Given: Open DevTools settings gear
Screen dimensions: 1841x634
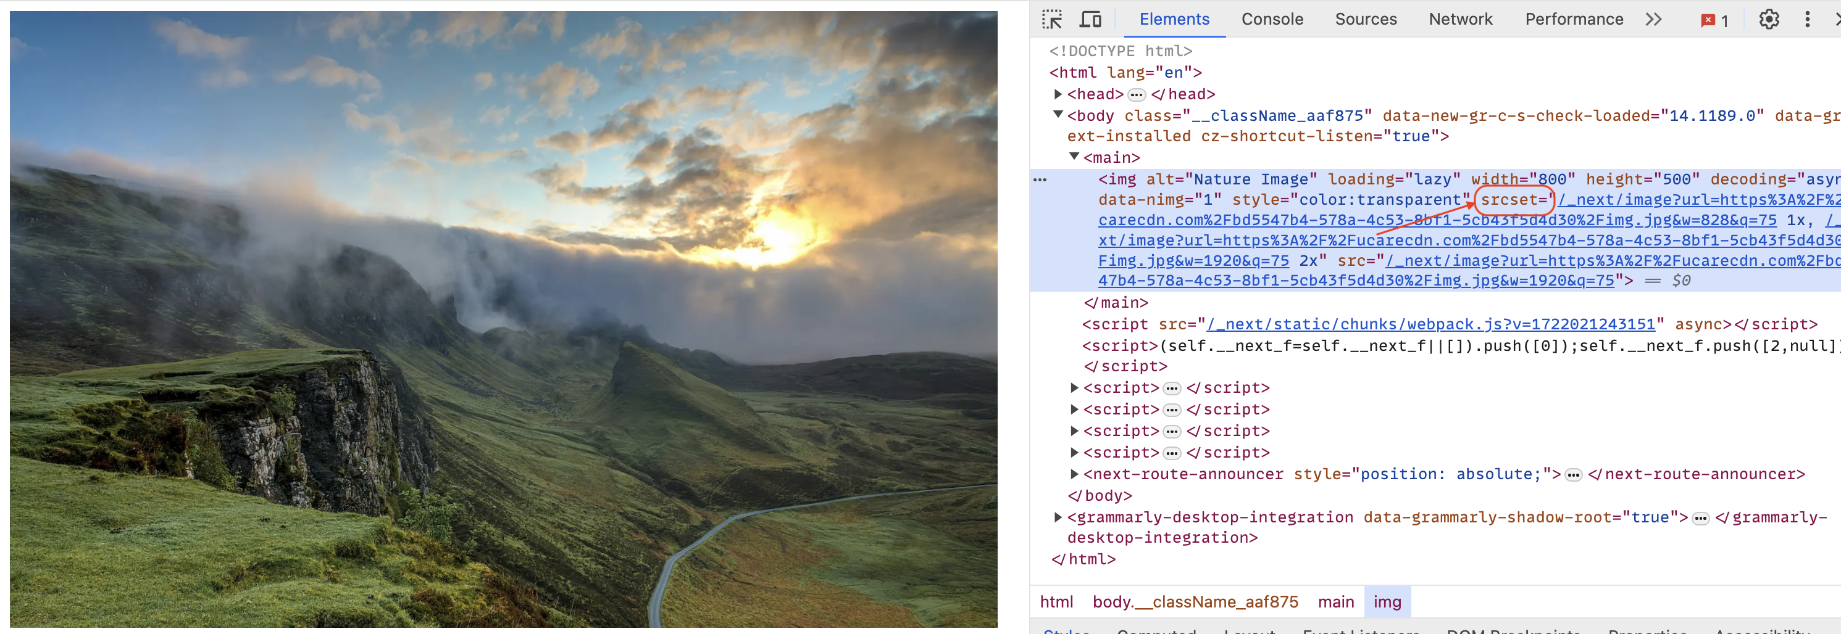Looking at the screenshot, I should (1768, 19).
